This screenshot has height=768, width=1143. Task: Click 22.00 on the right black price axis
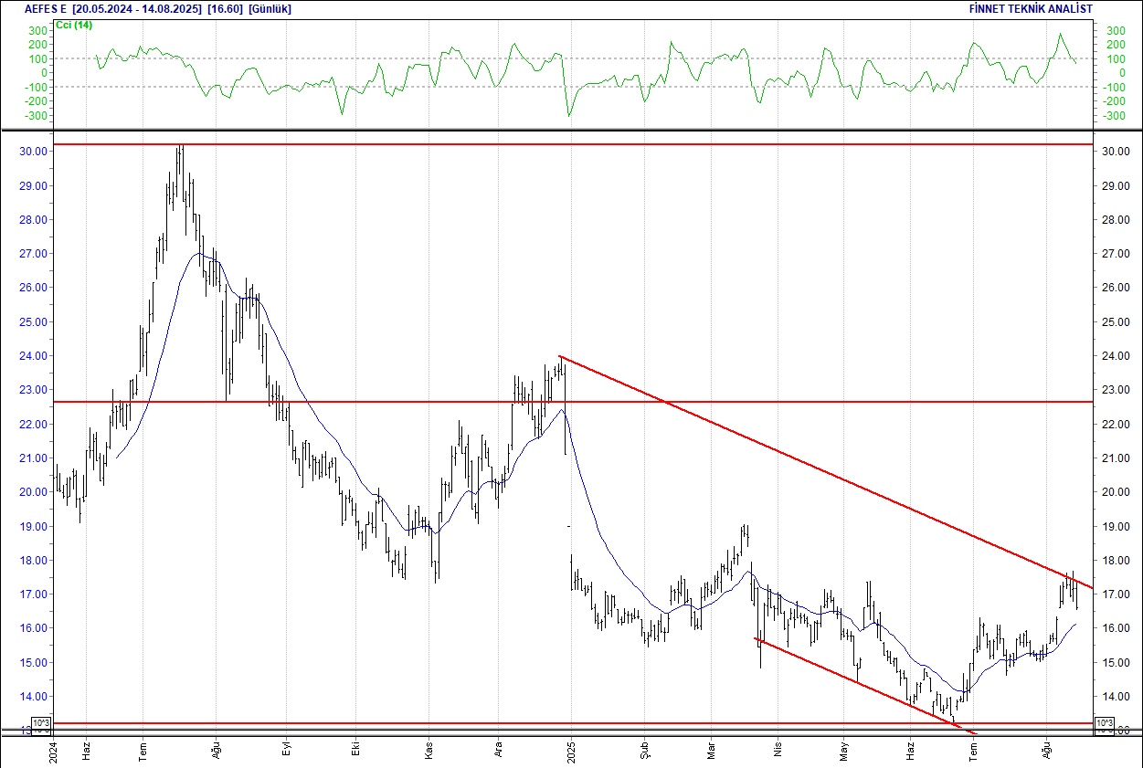(1116, 425)
